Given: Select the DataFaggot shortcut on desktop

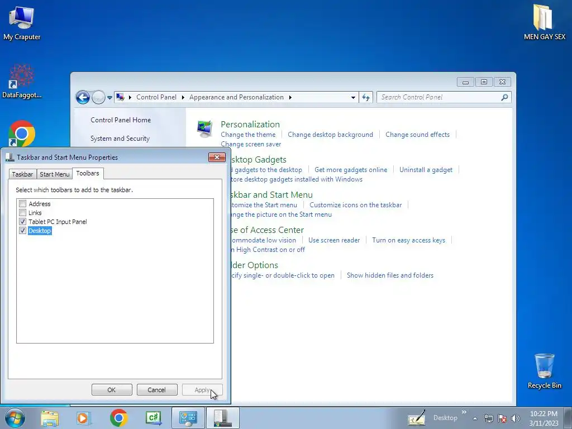Looking at the screenshot, I should 22,82.
